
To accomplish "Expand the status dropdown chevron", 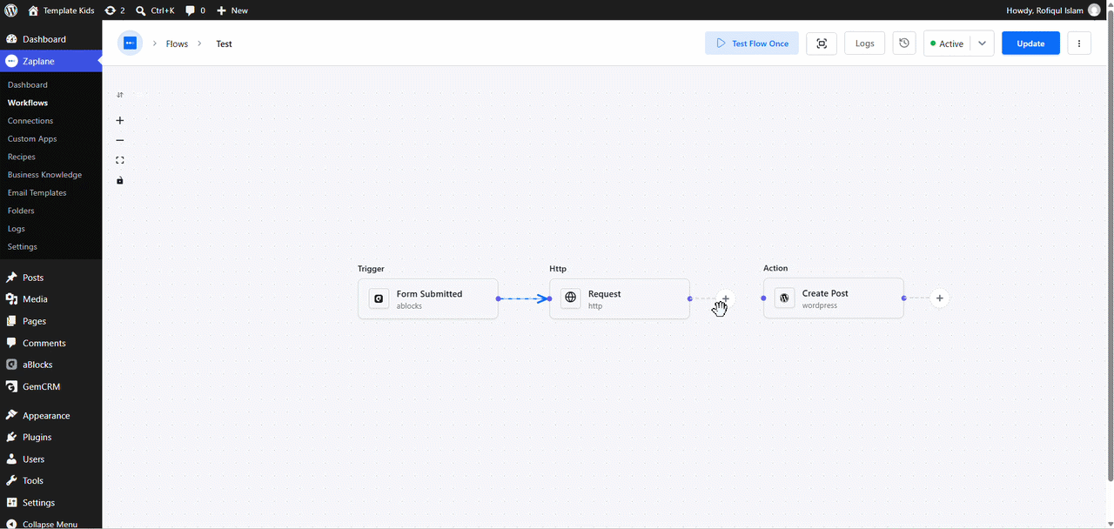I will click(x=982, y=44).
